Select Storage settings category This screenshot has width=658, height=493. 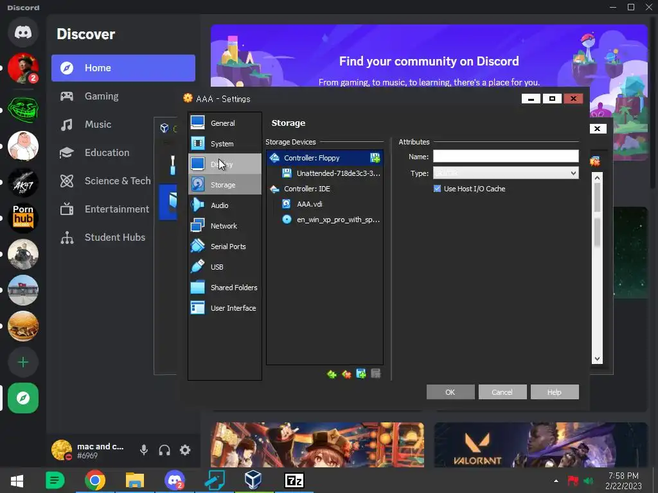point(224,184)
